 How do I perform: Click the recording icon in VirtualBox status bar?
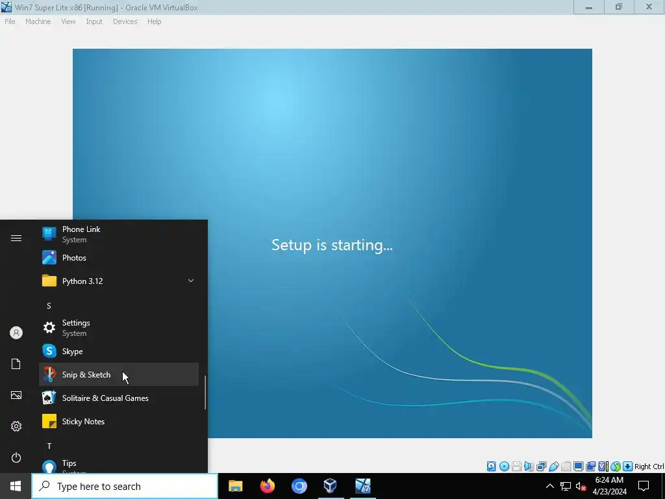click(591, 467)
